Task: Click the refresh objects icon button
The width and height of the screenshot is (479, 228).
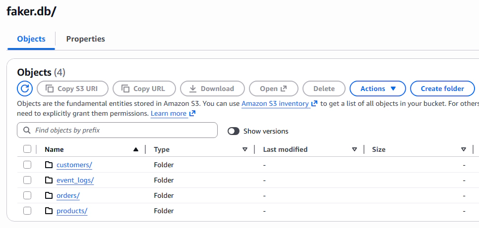Action: click(25, 89)
